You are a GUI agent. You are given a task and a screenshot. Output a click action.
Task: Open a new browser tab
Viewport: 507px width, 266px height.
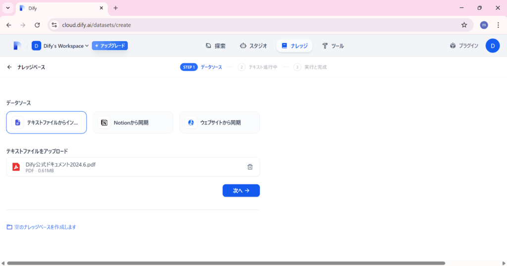(115, 8)
